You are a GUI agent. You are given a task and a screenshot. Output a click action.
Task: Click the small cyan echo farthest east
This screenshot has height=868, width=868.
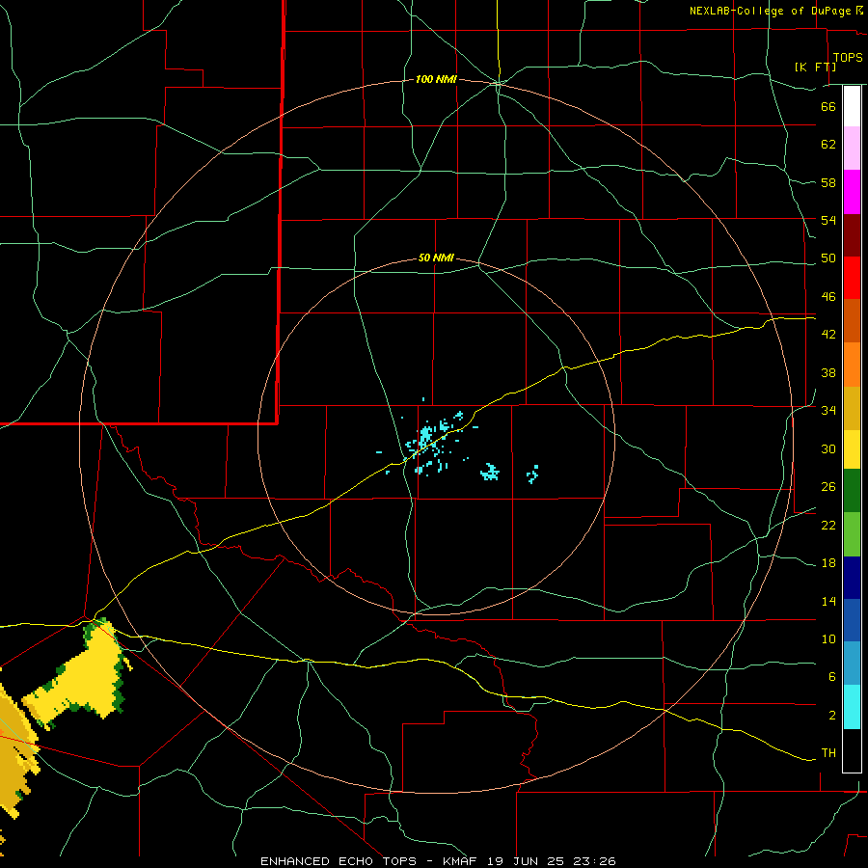tap(532, 474)
